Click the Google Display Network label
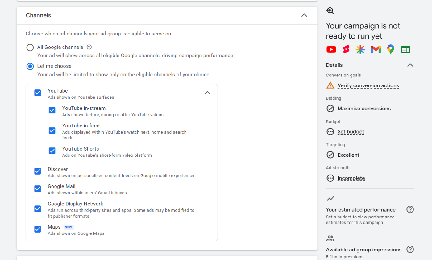This screenshot has height=260, width=432. click(x=75, y=204)
